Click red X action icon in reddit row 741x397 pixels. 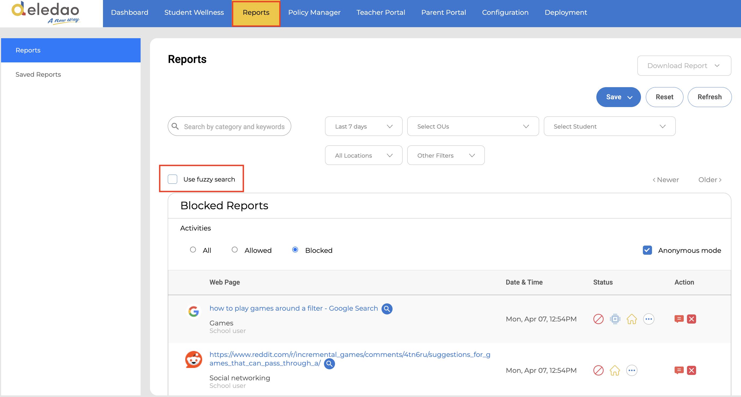[691, 370]
